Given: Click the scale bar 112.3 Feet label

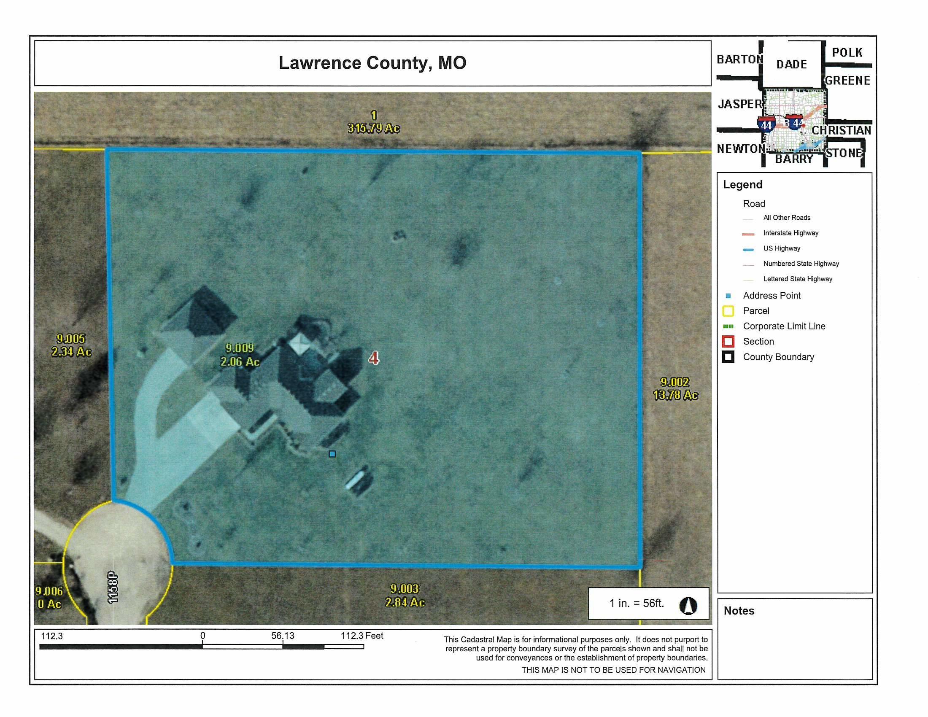Looking at the screenshot, I should 361,636.
